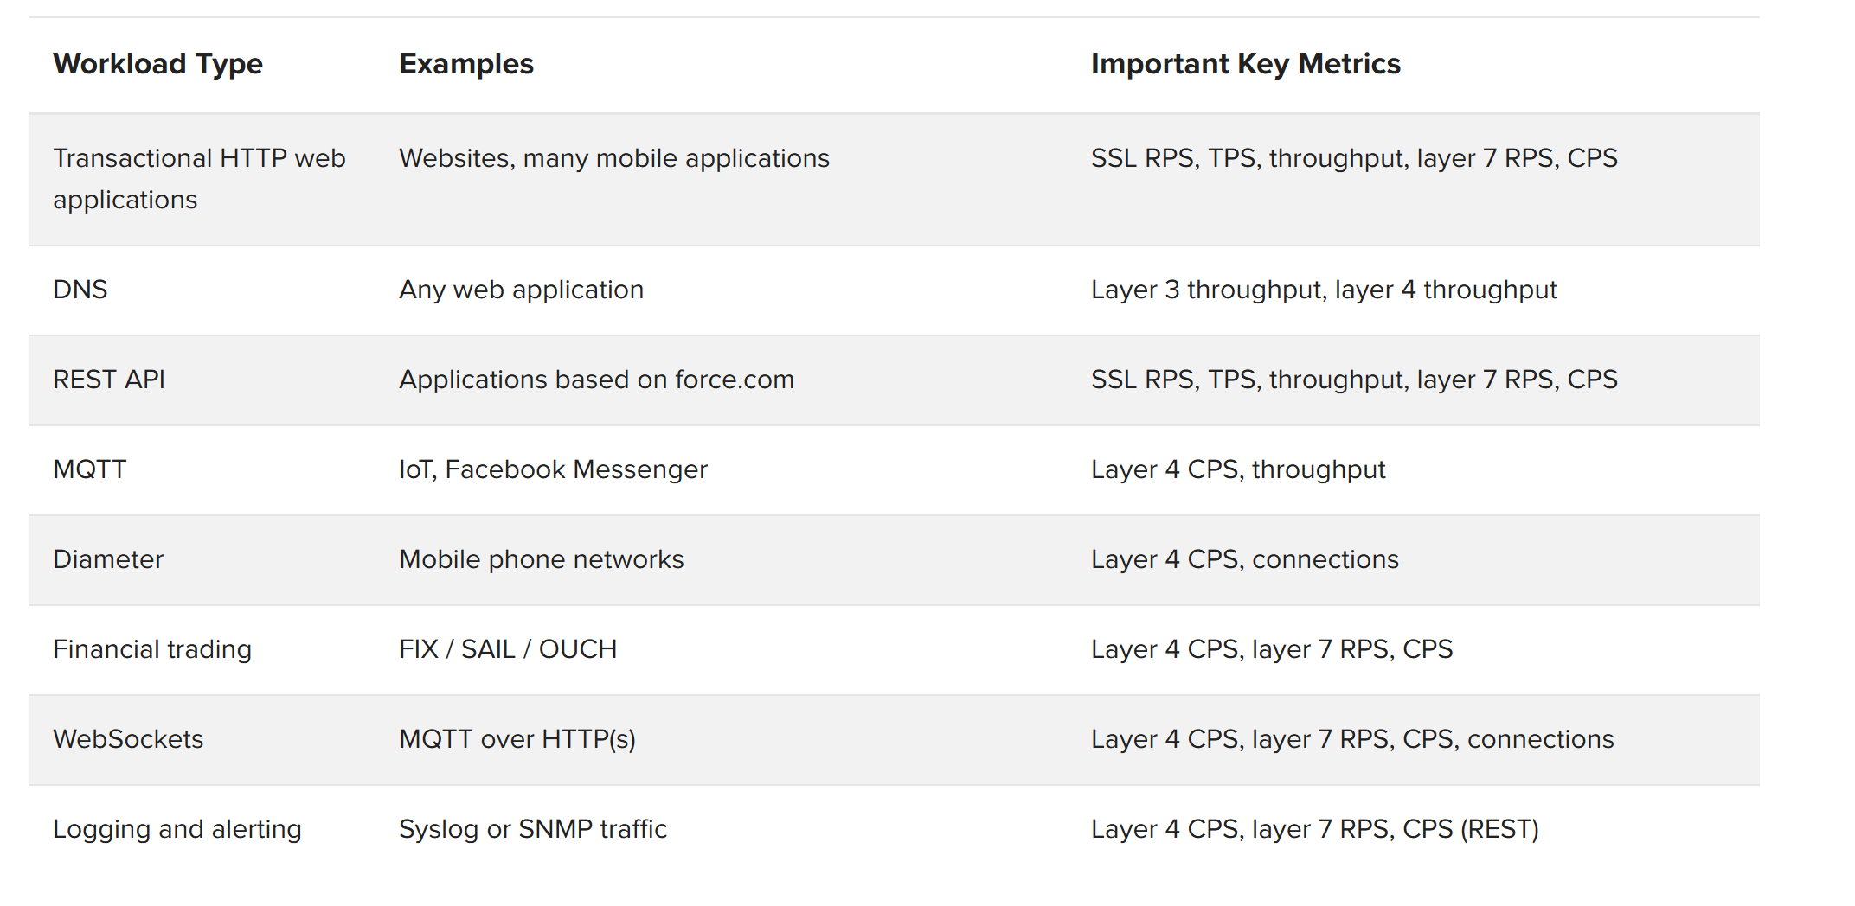Screen dimensions: 1855x906
Task: Click the Logging and alerting cell
Action: pos(177,829)
